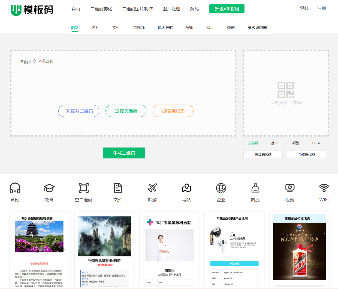This screenshot has width=338, height=289.
Task: Switch to the 文件 tab
Action: point(116,28)
